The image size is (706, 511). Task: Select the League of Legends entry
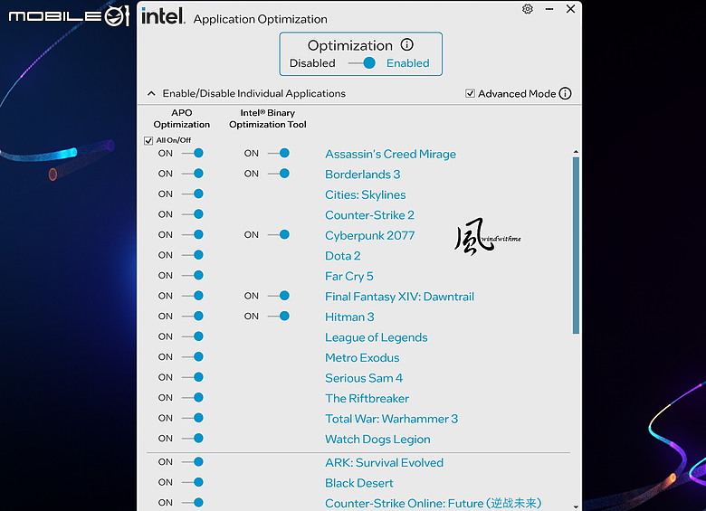(x=376, y=337)
